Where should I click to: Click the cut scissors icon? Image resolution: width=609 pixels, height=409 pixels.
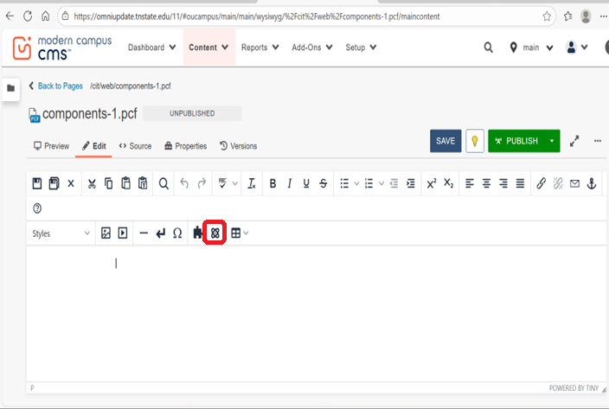(x=92, y=183)
